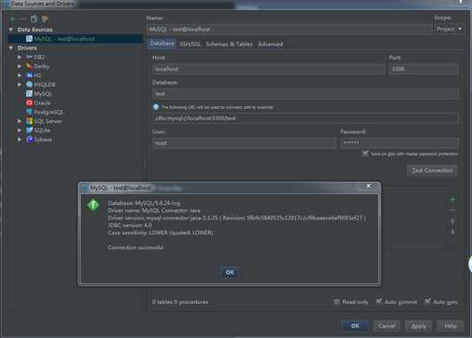Expand the SQL Server driver node
This screenshot has height=338, width=472.
coord(19,121)
